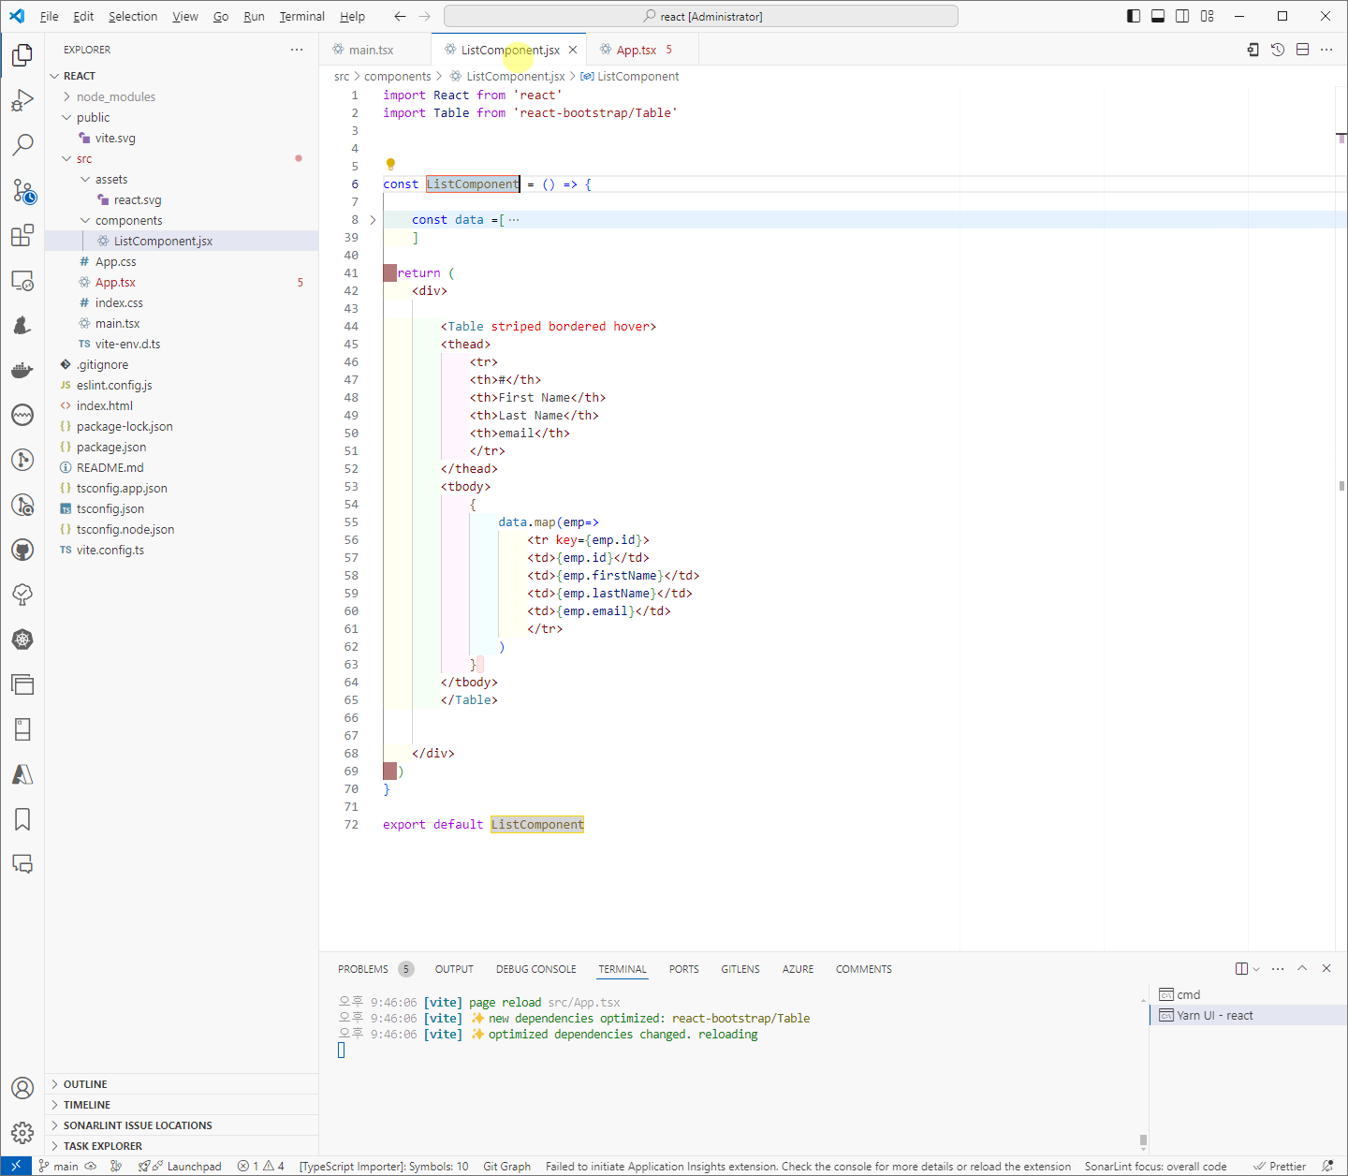The image size is (1348, 1176).
Task: Split the terminal panel
Action: coord(1241,969)
